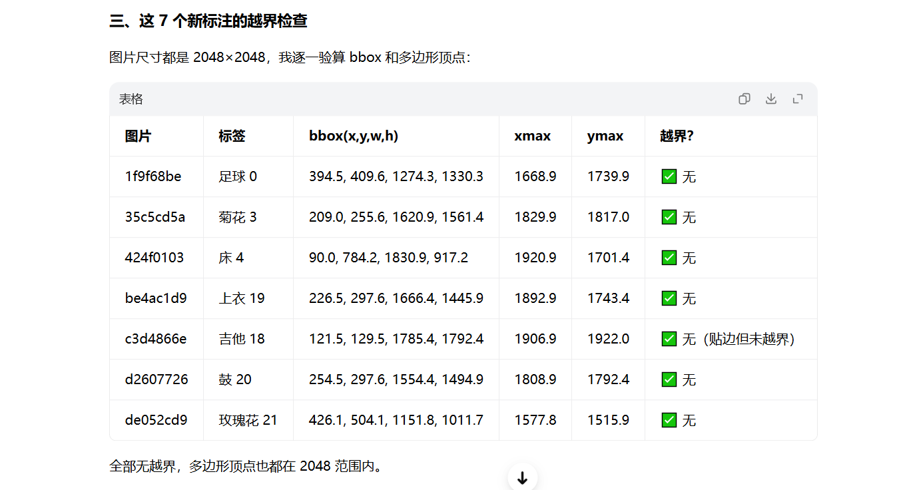This screenshot has height=490, width=903.
Task: Click heading 三、这 7 个新标注的越界检查
Action: [x=208, y=21]
